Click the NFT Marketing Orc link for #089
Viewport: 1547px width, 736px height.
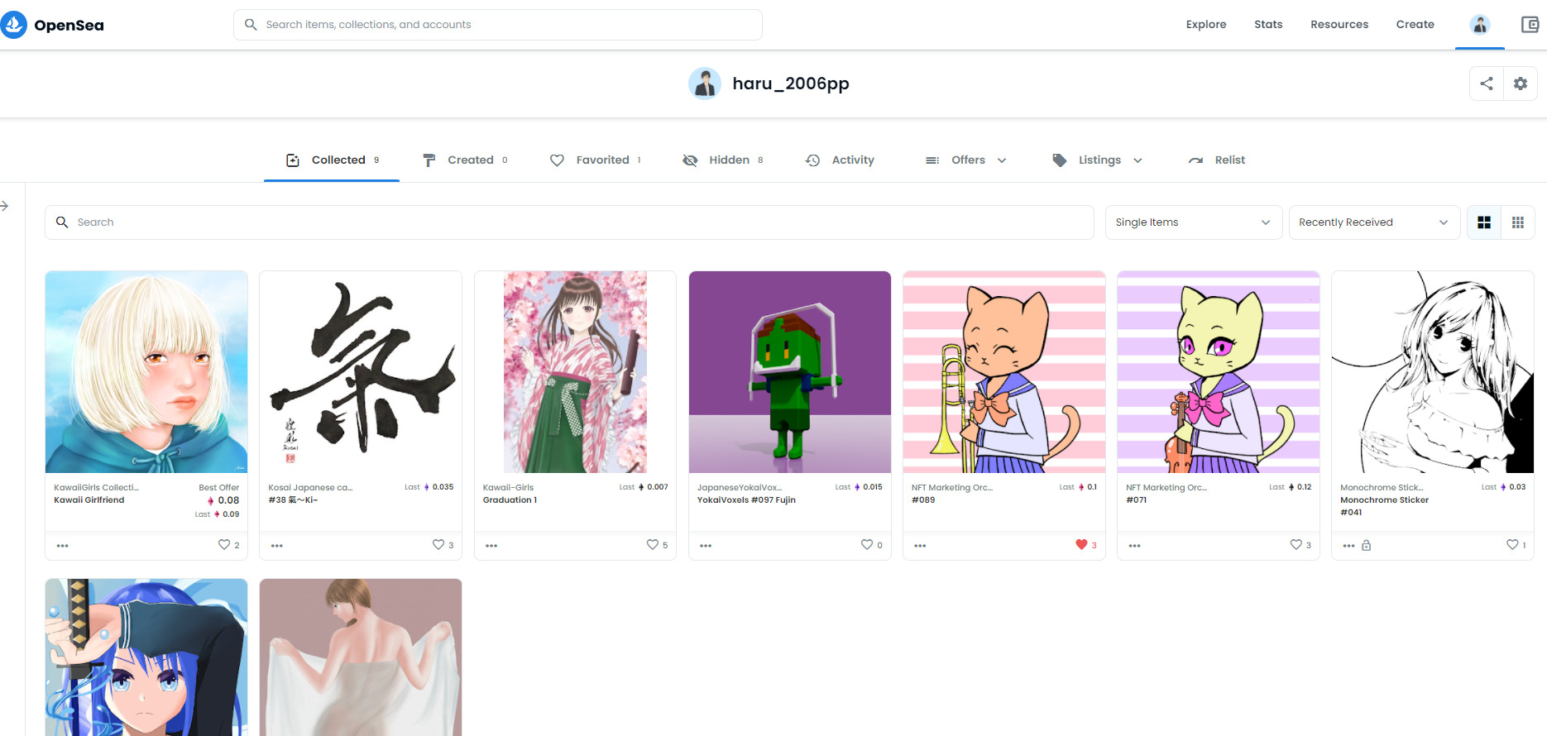pos(952,488)
